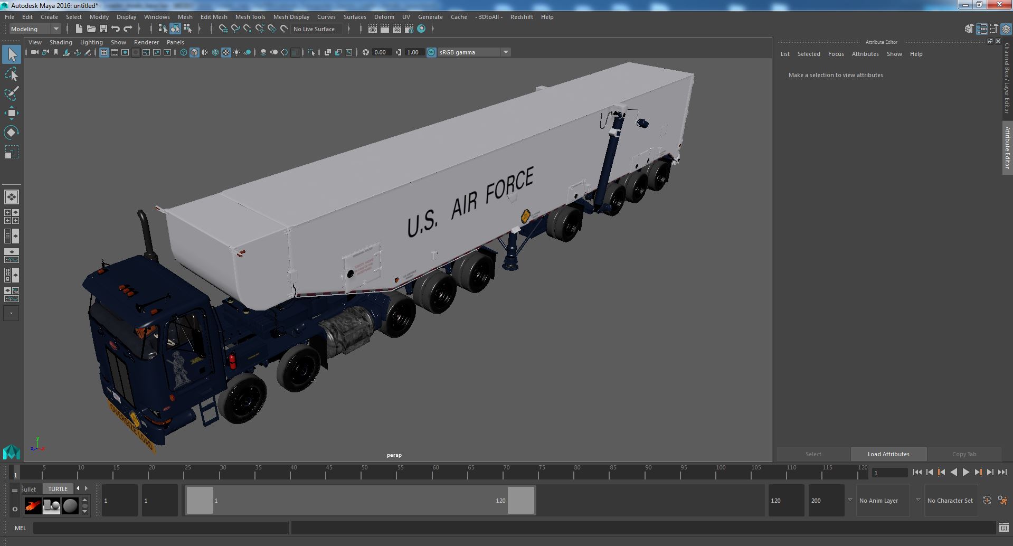The width and height of the screenshot is (1013, 546).
Task: Click the Attribute Editor Selected menu
Action: click(x=809, y=54)
